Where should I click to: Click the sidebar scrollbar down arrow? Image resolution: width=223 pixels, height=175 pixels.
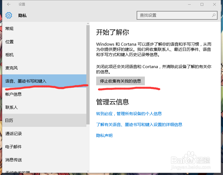pos(88,171)
